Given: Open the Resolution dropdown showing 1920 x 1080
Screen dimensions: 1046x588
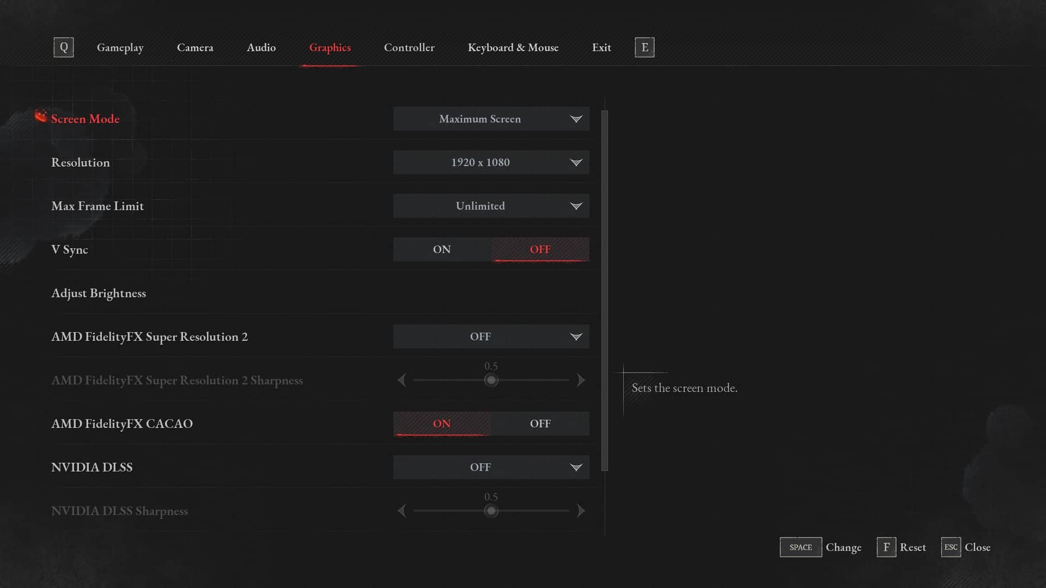Looking at the screenshot, I should click(x=491, y=162).
